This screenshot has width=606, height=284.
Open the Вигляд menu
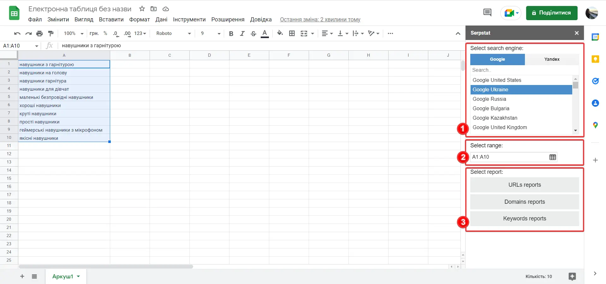tap(84, 20)
